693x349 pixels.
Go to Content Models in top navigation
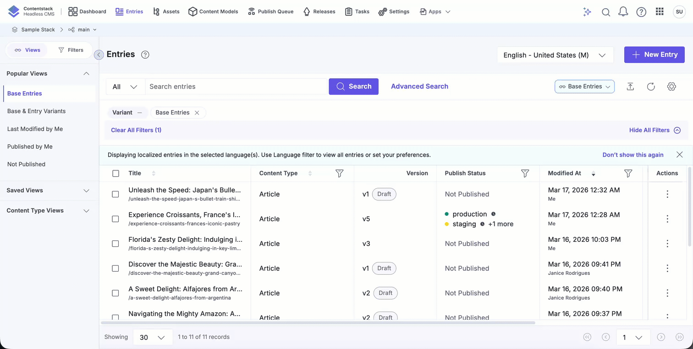(213, 11)
